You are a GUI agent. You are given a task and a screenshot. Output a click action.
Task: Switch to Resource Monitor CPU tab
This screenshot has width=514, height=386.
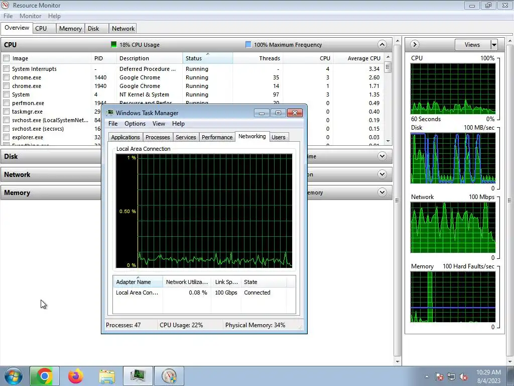[44, 28]
